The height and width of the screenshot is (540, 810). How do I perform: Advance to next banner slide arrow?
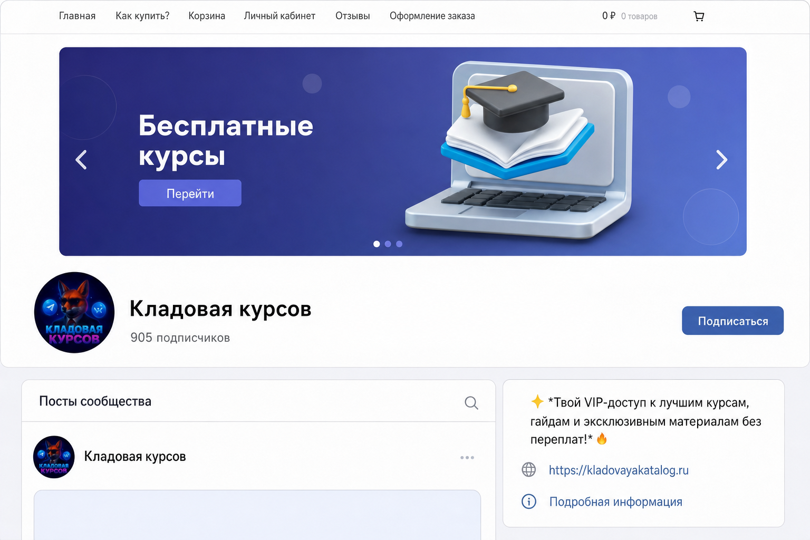722,159
